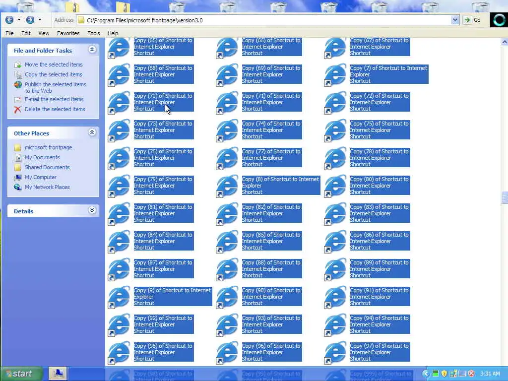The image size is (508, 381).
Task: Select Copy (81) Internet Explorer shortcut icon
Action: pyautogui.click(x=119, y=214)
